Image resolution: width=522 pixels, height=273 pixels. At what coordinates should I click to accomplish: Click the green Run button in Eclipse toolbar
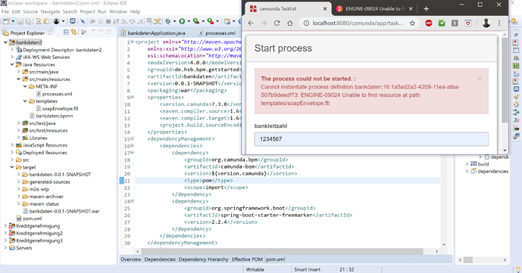[182, 21]
